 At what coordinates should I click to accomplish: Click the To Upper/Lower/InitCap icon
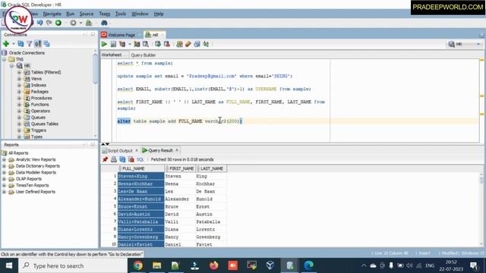(206, 44)
